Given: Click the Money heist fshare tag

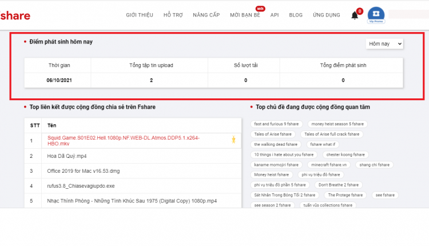Looking at the screenshot, I should coord(271,174).
